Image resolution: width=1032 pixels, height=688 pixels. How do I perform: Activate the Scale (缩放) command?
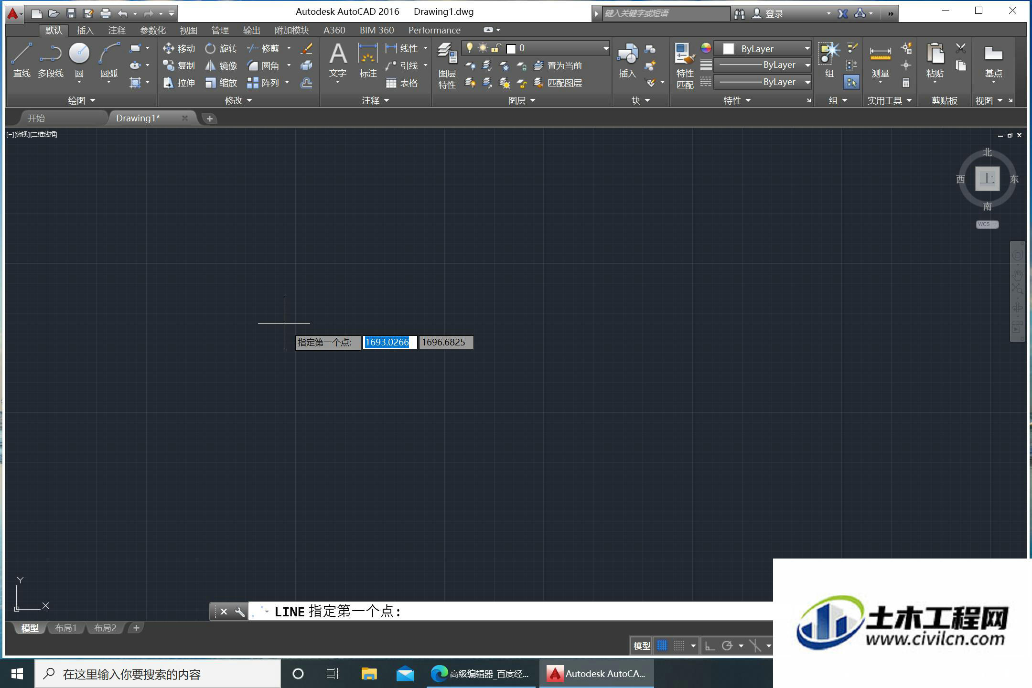[x=221, y=83]
